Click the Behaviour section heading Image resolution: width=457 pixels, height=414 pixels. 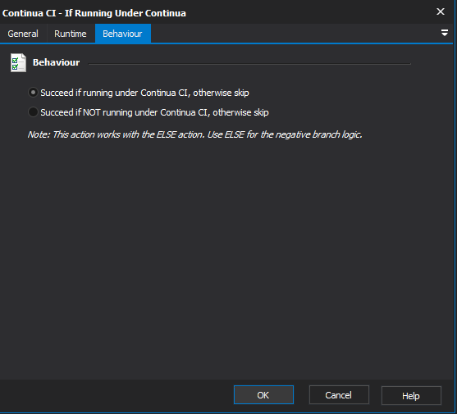pos(57,62)
